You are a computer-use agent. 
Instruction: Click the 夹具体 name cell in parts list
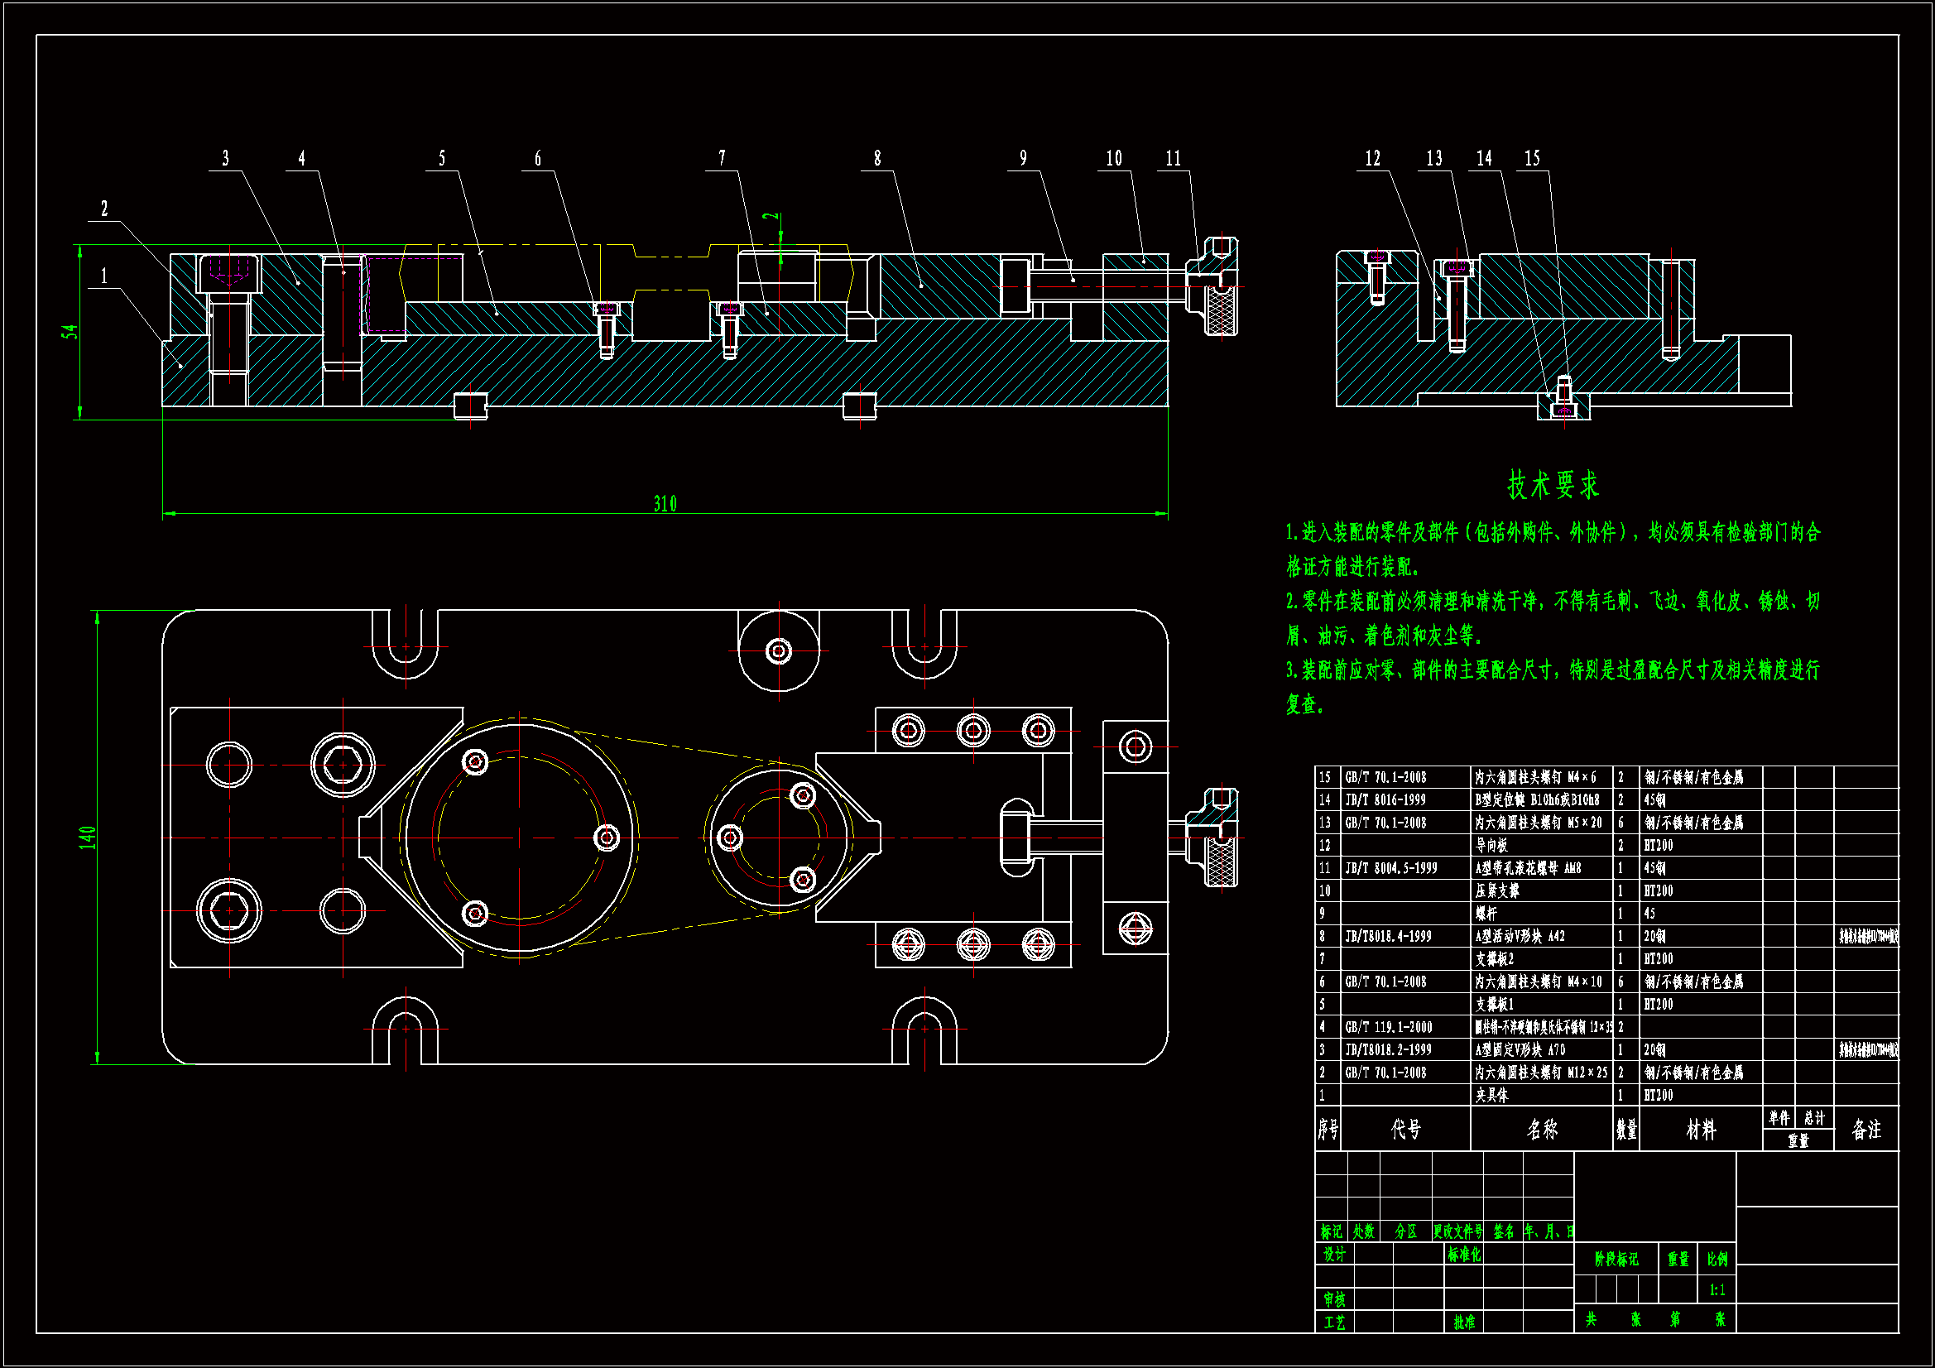point(1491,1095)
